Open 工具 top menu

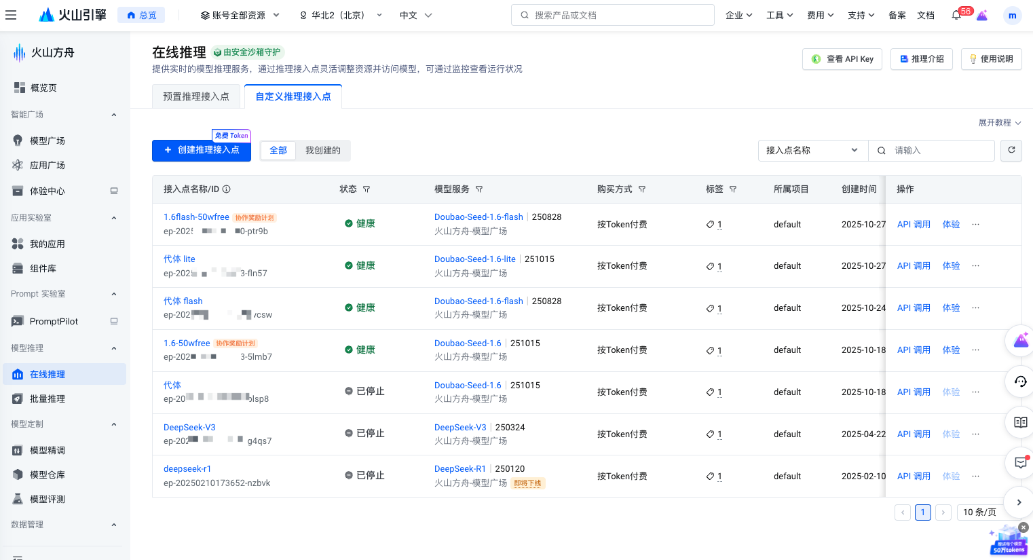click(x=779, y=15)
